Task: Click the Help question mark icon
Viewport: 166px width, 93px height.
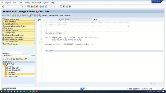Action: point(67,6)
